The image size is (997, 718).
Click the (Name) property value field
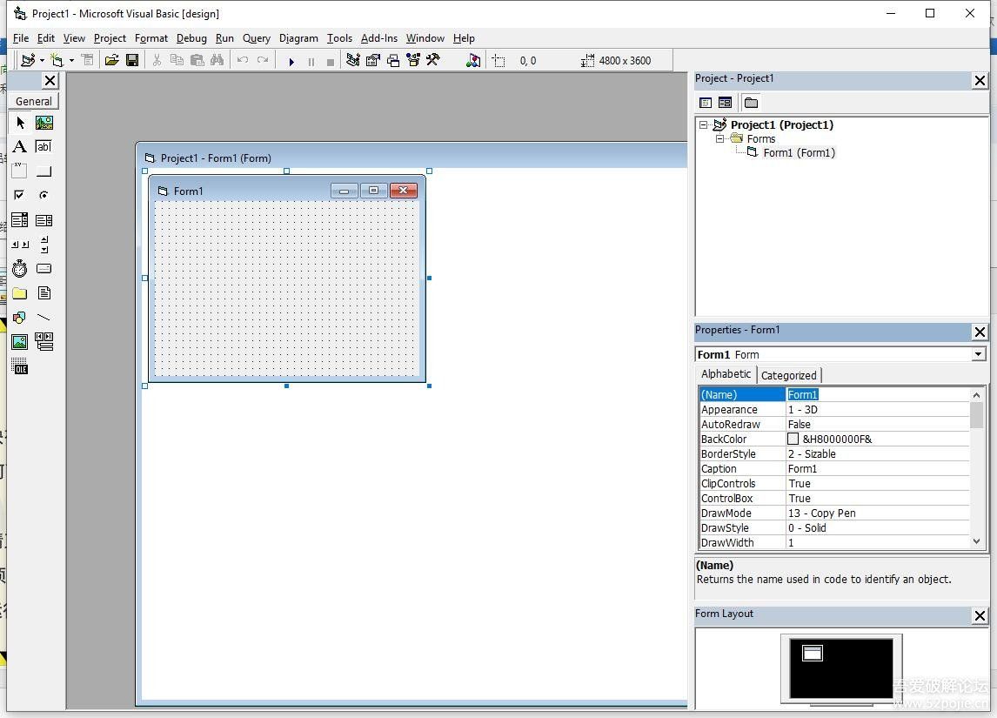click(x=878, y=395)
